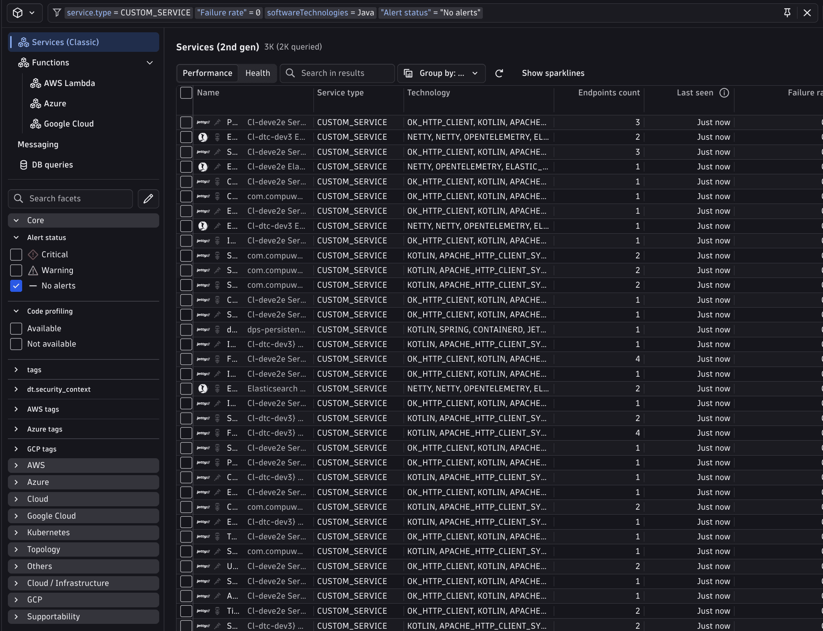Click Show sparklines button
823x631 pixels.
point(553,73)
